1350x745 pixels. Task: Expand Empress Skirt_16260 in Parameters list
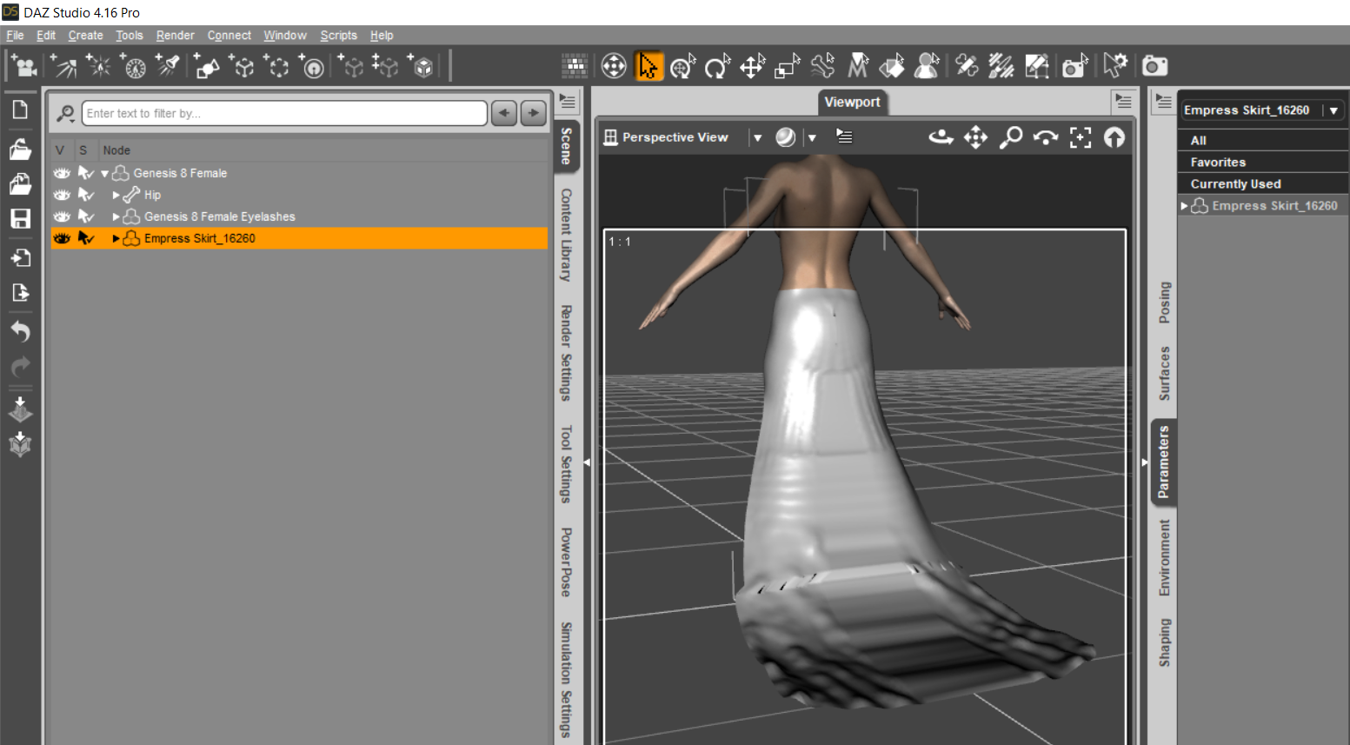tap(1184, 206)
